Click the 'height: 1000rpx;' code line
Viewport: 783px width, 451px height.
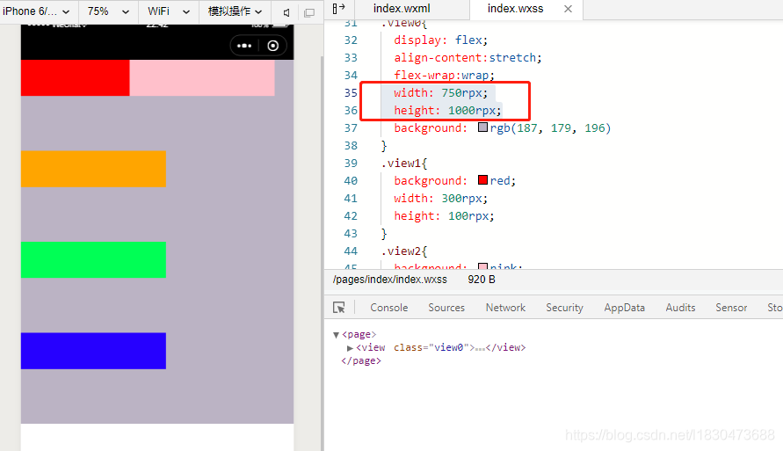click(x=447, y=111)
